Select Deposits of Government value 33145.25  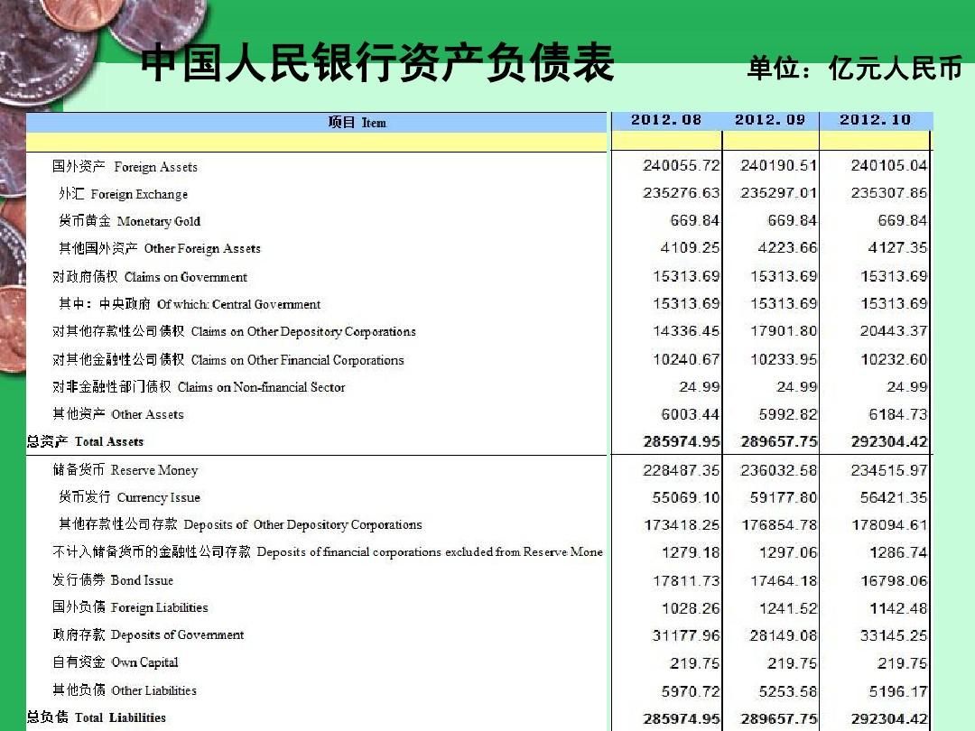[x=894, y=635]
